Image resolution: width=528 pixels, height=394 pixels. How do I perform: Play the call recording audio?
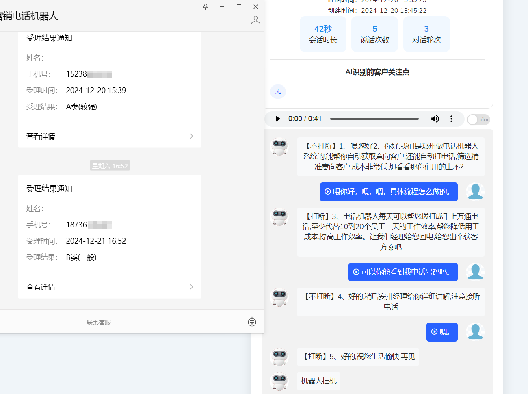278,119
